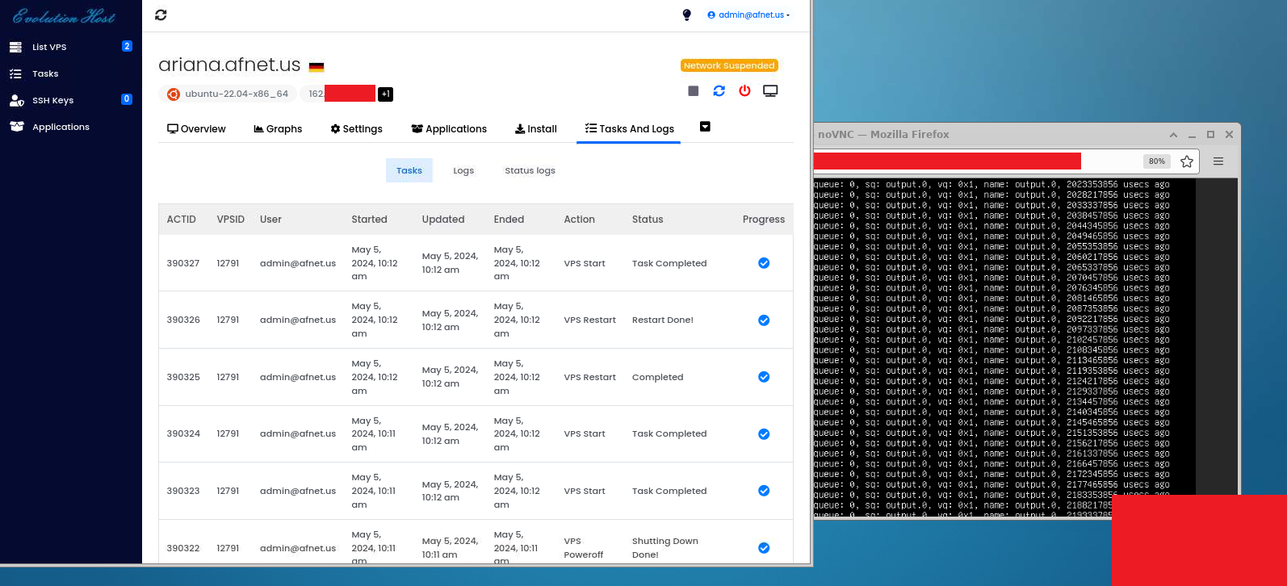Switch to the Graphs tab
The image size is (1287, 586).
coord(278,129)
